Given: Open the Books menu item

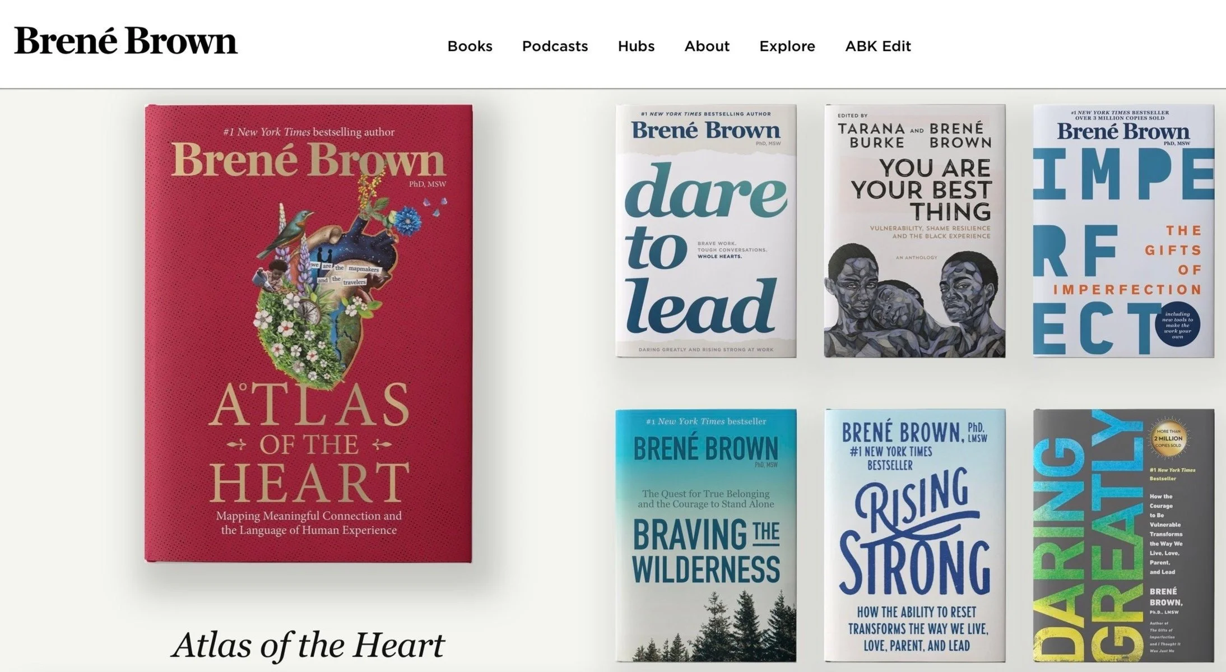Looking at the screenshot, I should coord(470,46).
